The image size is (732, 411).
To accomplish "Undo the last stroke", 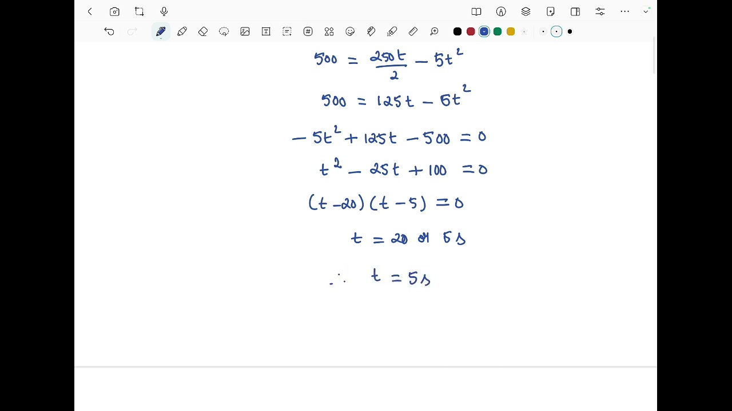I will tap(109, 31).
